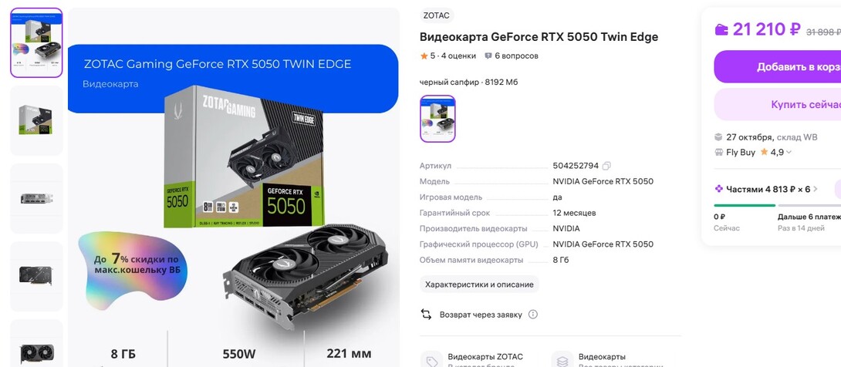Select the fourth gallery thumbnail of card back
The height and width of the screenshot is (367, 841).
36,276
